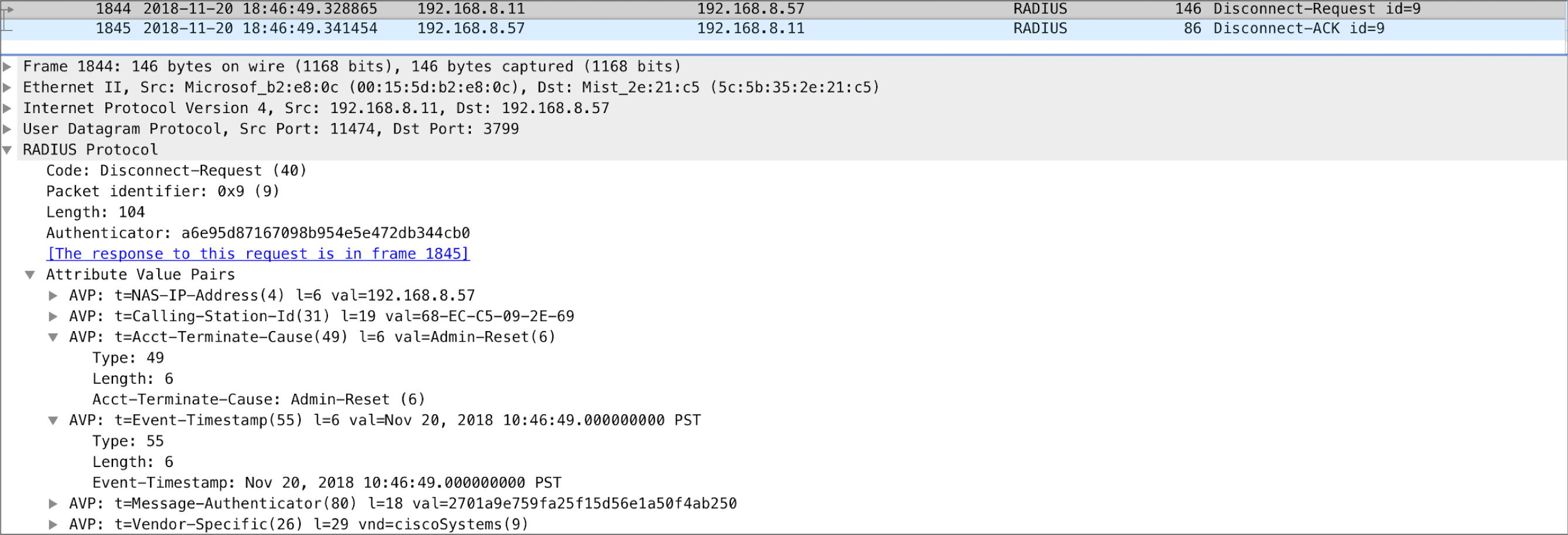Expand the Vendor-Specific ciscoSystems AVP
The width and height of the screenshot is (1568, 535).
[53, 524]
